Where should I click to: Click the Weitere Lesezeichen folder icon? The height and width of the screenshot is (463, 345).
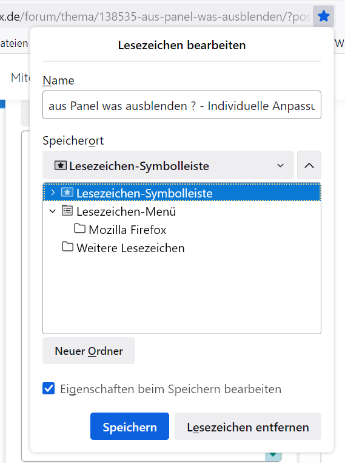(67, 247)
